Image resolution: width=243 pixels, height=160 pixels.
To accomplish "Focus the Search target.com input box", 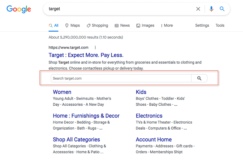I will pos(121,78).
